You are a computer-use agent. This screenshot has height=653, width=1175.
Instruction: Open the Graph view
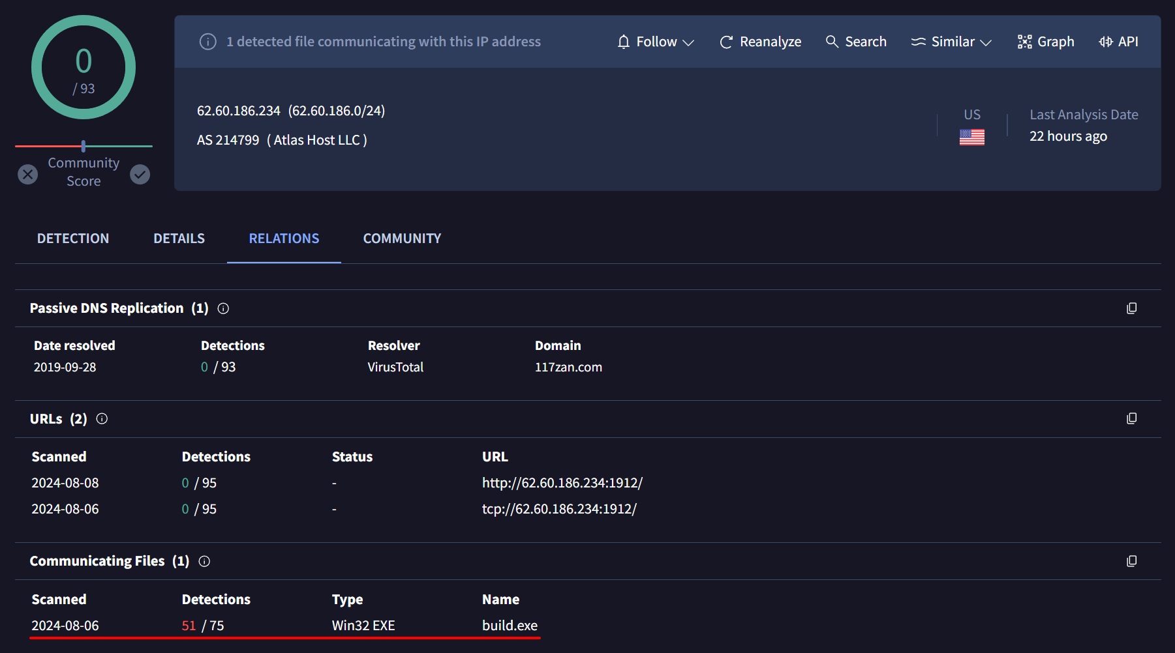(x=1046, y=42)
